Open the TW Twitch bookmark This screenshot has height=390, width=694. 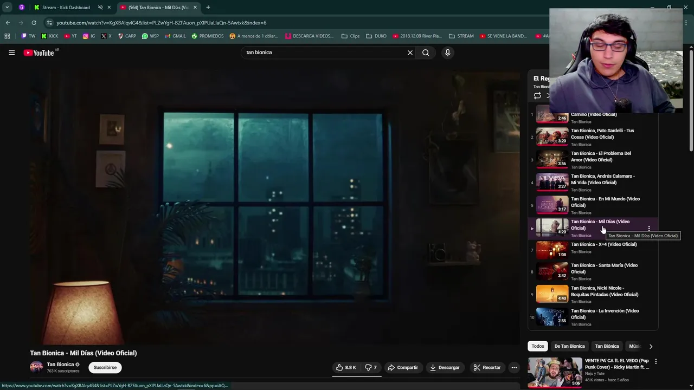pyautogui.click(x=28, y=36)
